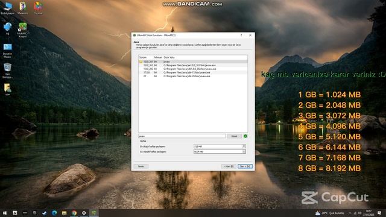The image size is (386, 217).
Task: Show hidden system tray icons
Action: pos(350,213)
